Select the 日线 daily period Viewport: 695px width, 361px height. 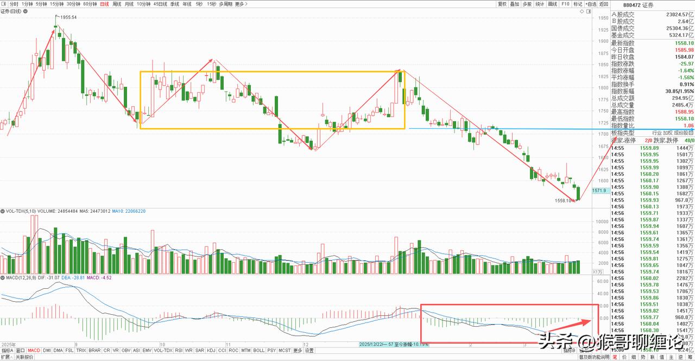coord(104,4)
